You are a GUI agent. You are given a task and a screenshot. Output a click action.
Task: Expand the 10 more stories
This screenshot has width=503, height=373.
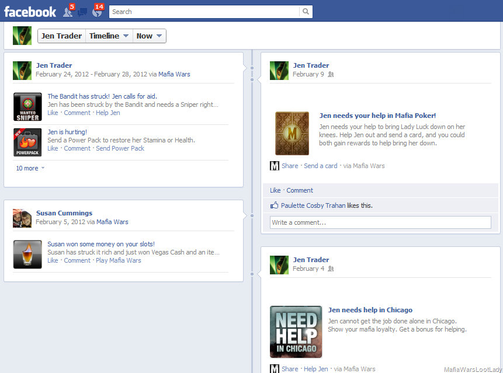click(x=30, y=168)
